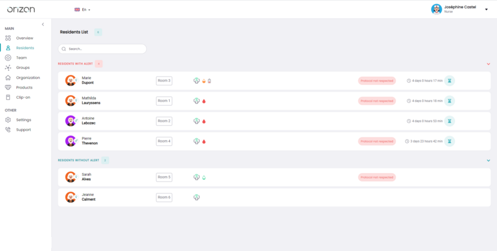Click the Products icon in sidebar

tap(8, 87)
